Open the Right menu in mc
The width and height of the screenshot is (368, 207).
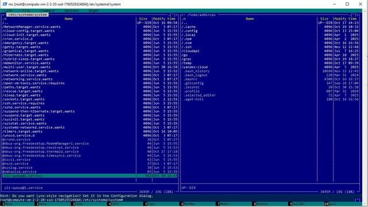click(x=94, y=10)
